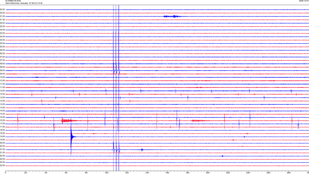The height and width of the screenshot is (174, 309).
Task: Click the 20m tick on the minute axis
Action: [x=208, y=173]
